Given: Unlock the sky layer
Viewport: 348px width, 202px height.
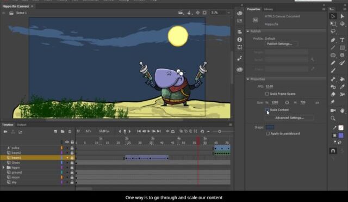Looking at the screenshot, I should 72,182.
